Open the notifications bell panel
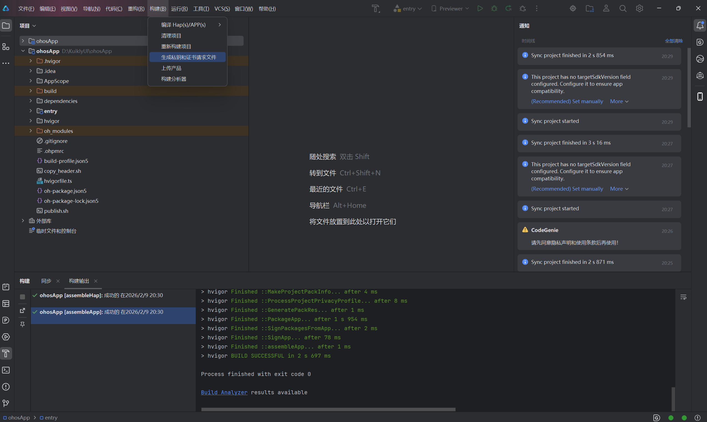 [x=700, y=26]
